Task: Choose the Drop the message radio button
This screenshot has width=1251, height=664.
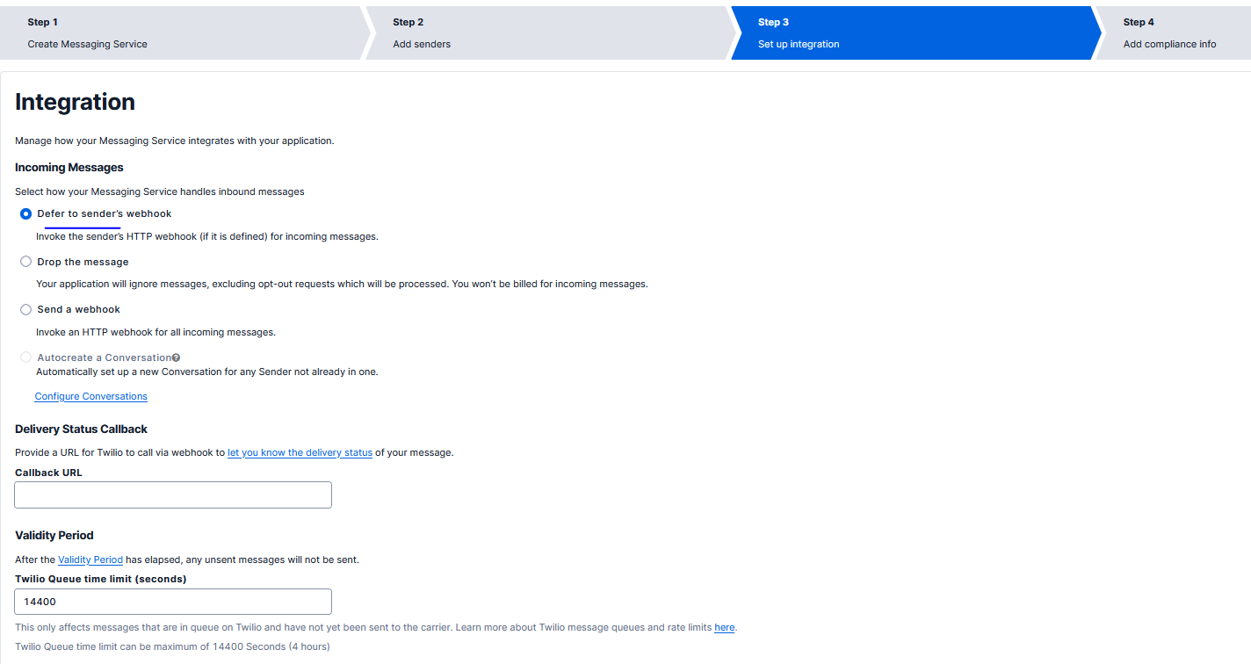Action: click(x=26, y=262)
